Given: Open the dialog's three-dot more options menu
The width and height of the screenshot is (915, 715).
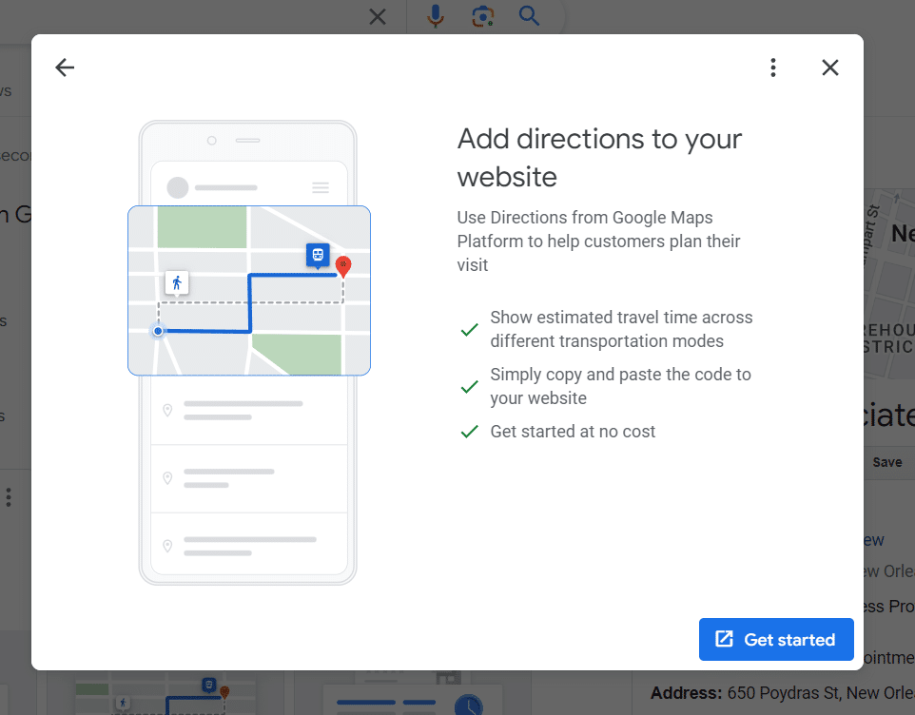Looking at the screenshot, I should (x=773, y=68).
